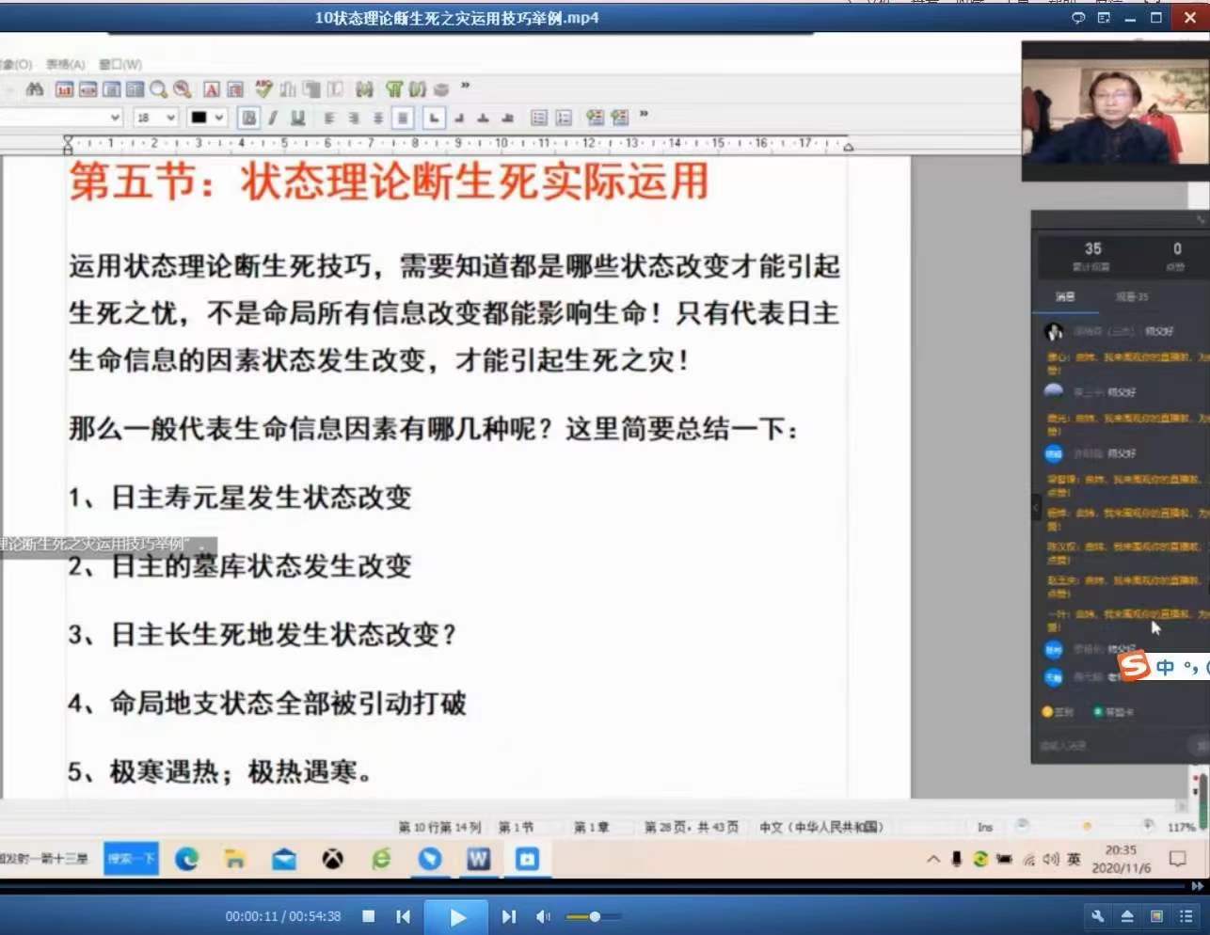Toggle underline formatting
Screen dimensions: 1210x935
coord(297,117)
